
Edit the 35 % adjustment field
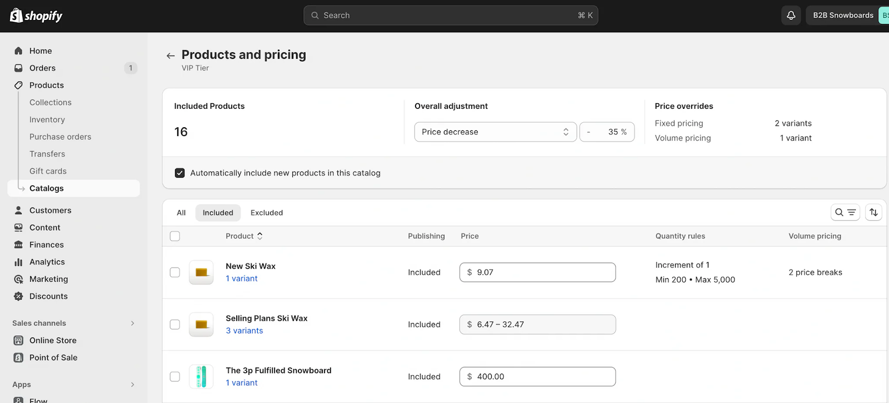(x=607, y=132)
